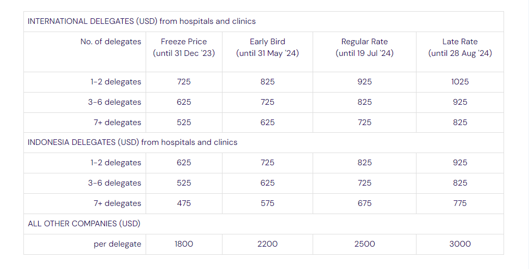Click the per delegate row label
529x269 pixels.
tap(117, 244)
